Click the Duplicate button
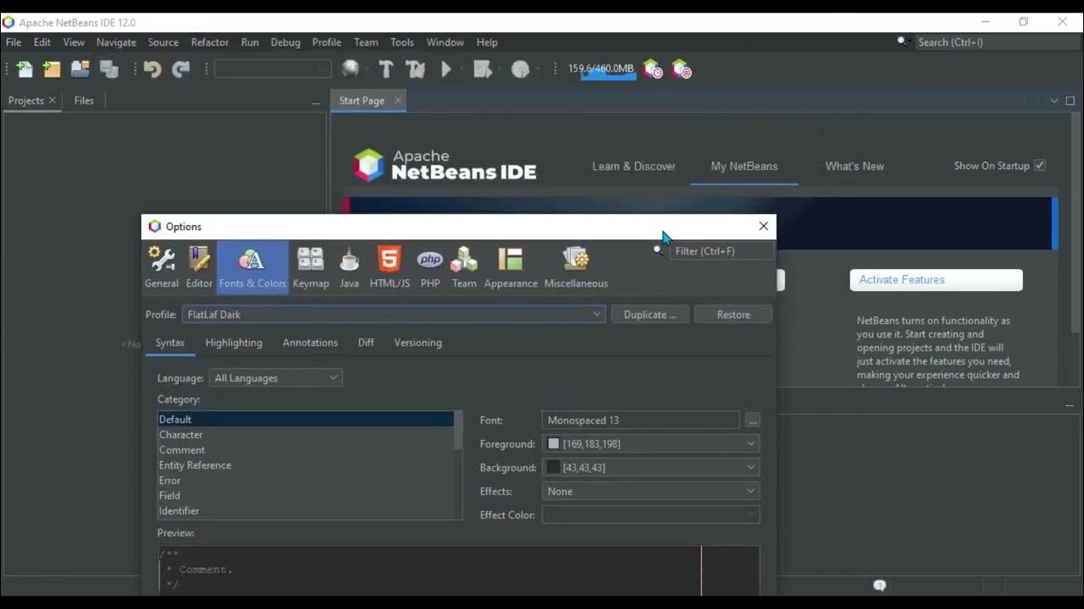 tap(650, 315)
